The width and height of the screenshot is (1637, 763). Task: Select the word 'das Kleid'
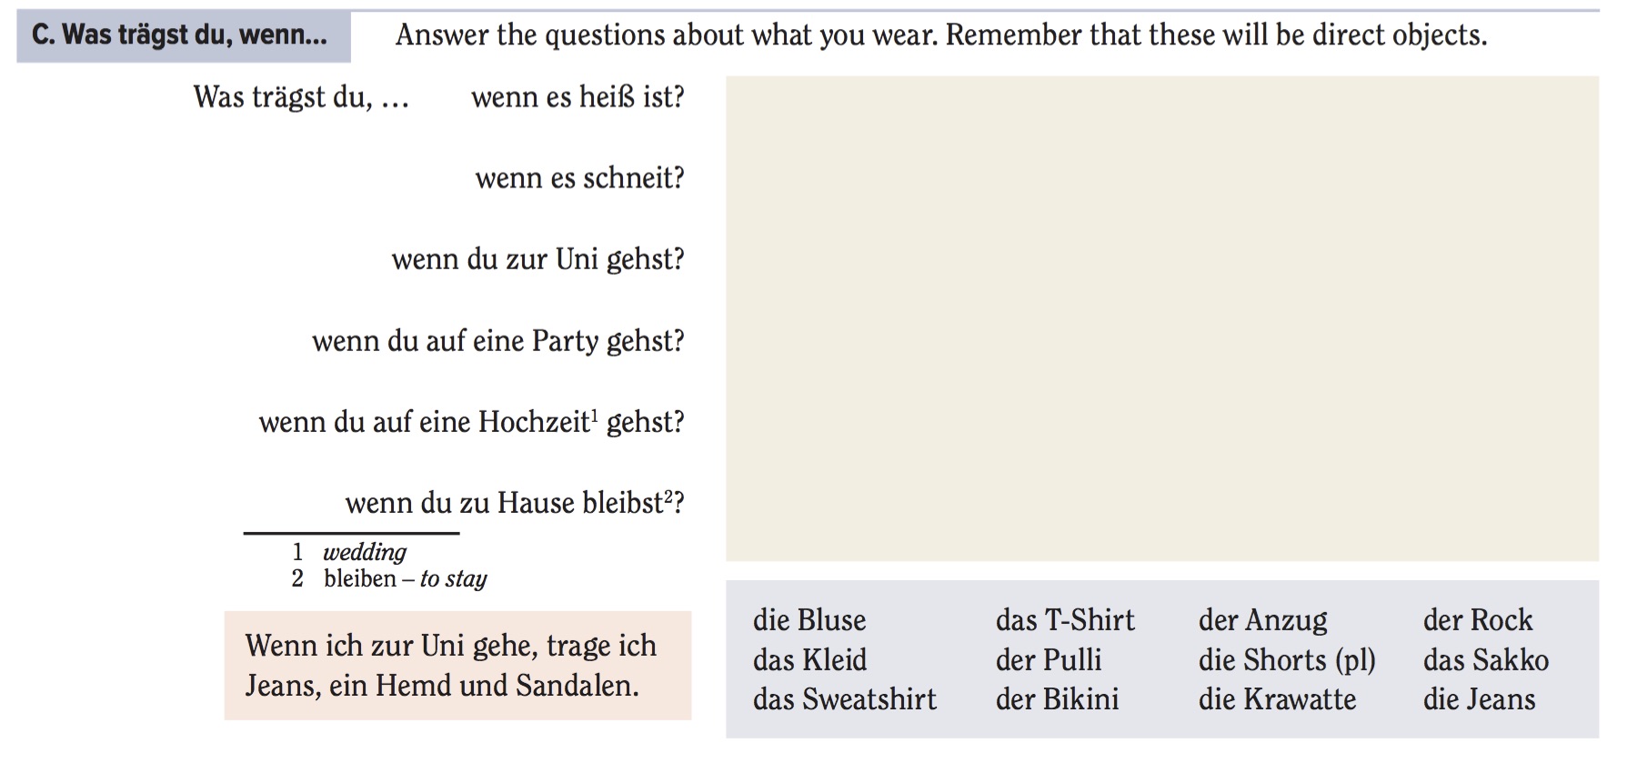coord(809,659)
